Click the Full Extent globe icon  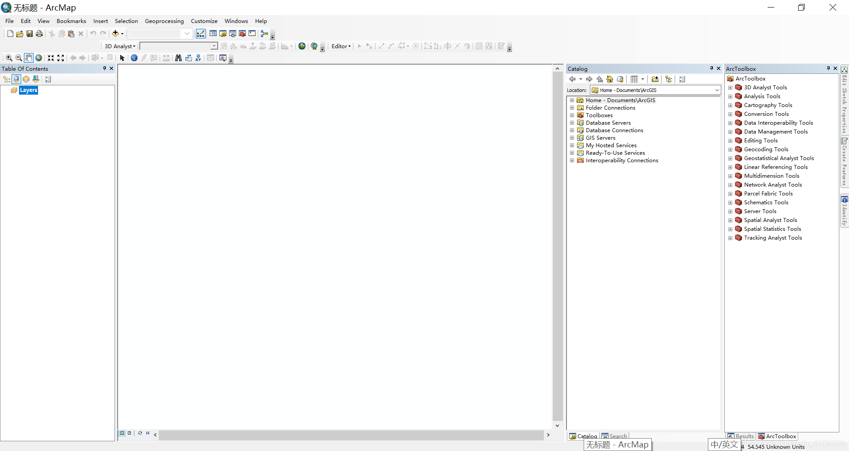coord(39,58)
